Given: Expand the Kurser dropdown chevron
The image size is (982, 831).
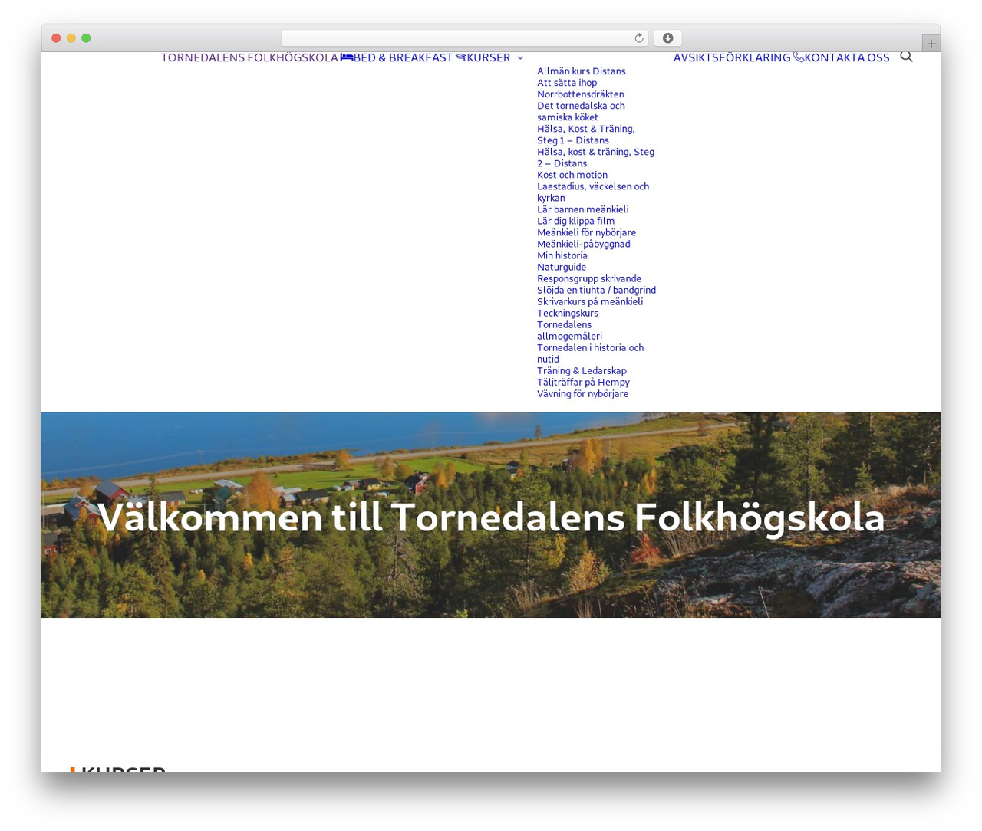Looking at the screenshot, I should (x=520, y=57).
